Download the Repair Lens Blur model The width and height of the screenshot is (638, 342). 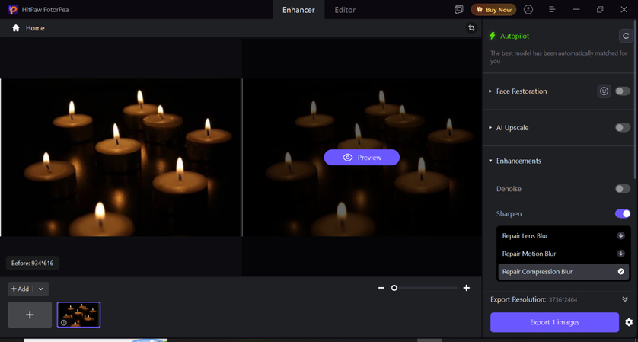coord(621,235)
